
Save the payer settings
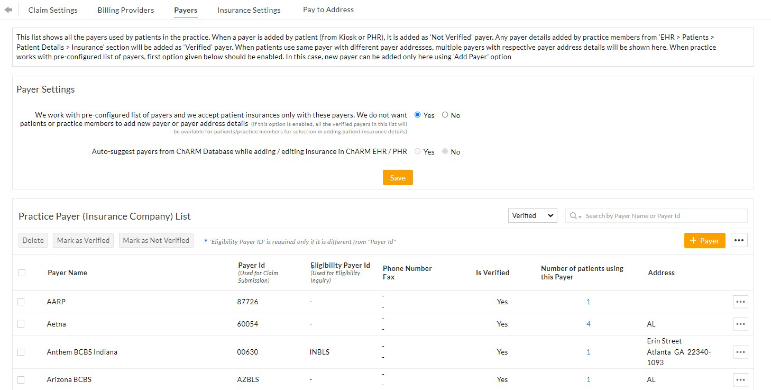[x=398, y=178]
